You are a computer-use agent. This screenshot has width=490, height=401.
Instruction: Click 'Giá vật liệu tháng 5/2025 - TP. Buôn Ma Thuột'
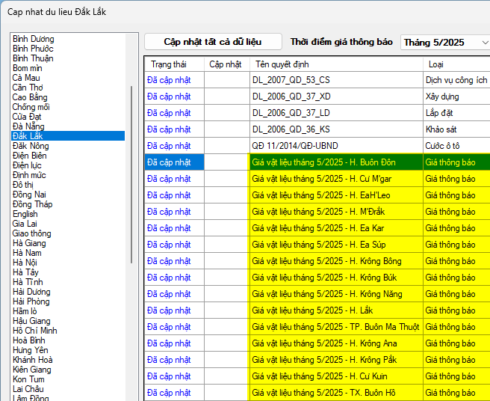(x=336, y=327)
